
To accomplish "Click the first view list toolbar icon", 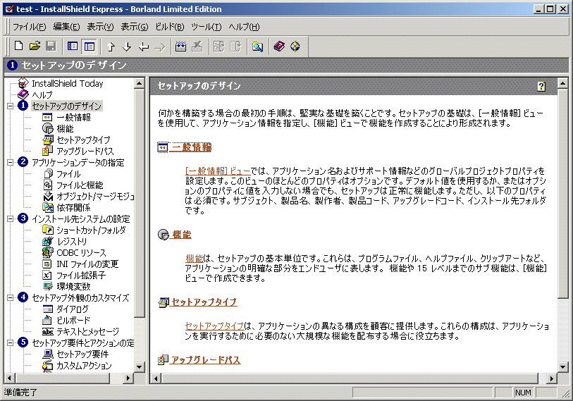I will pyautogui.click(x=73, y=47).
